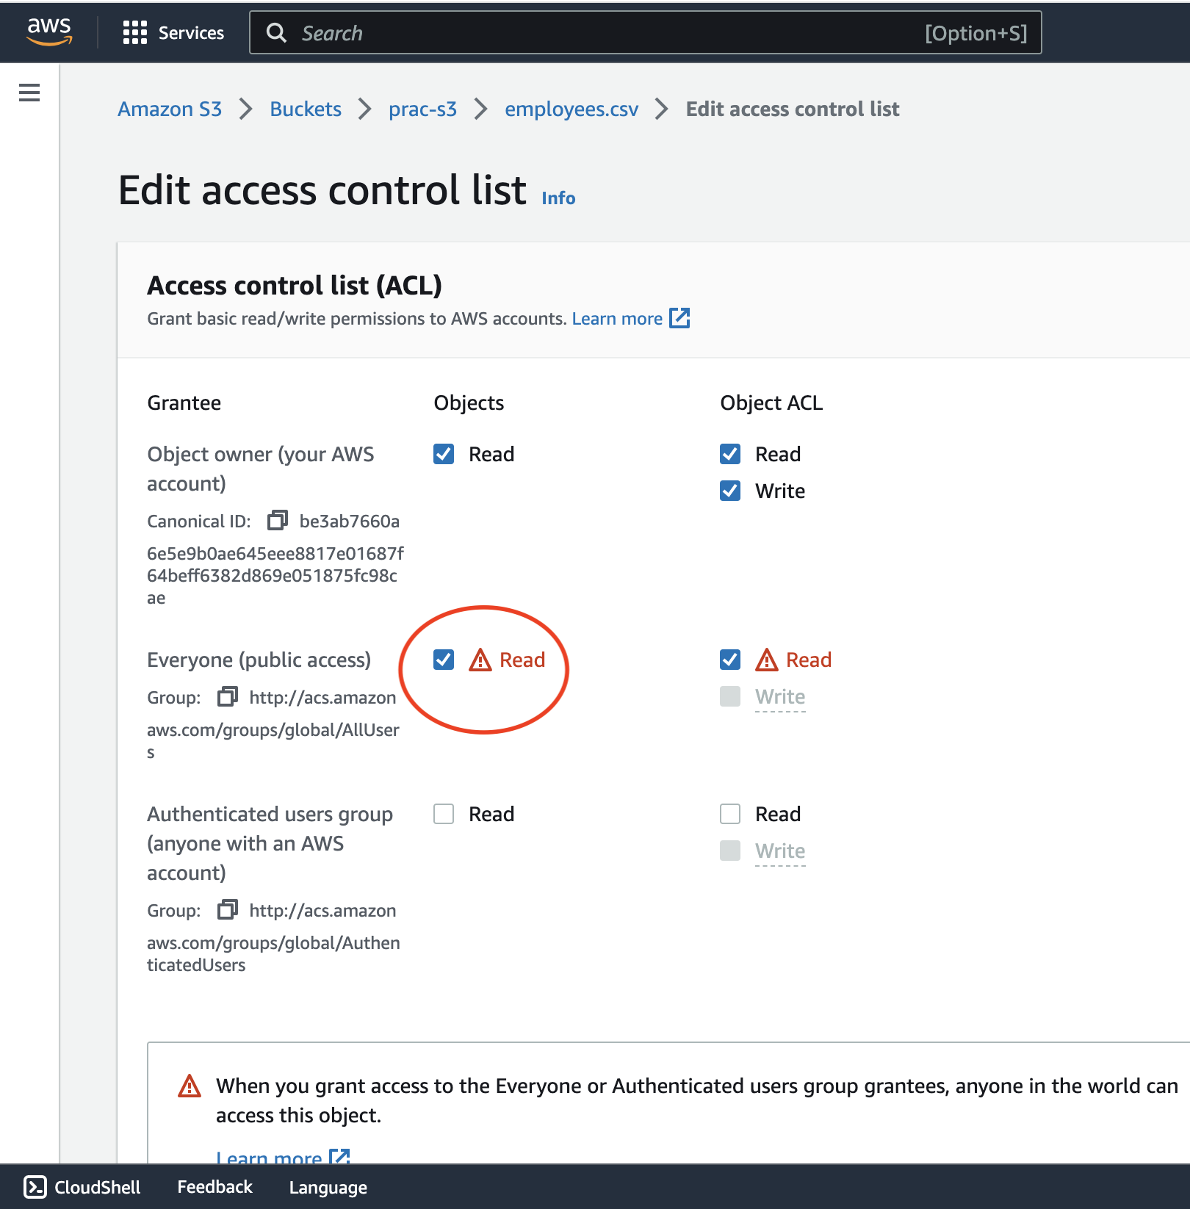Screen dimensions: 1190x1209
Task: Uncheck Everyone public access Objects Read
Action: [444, 660]
